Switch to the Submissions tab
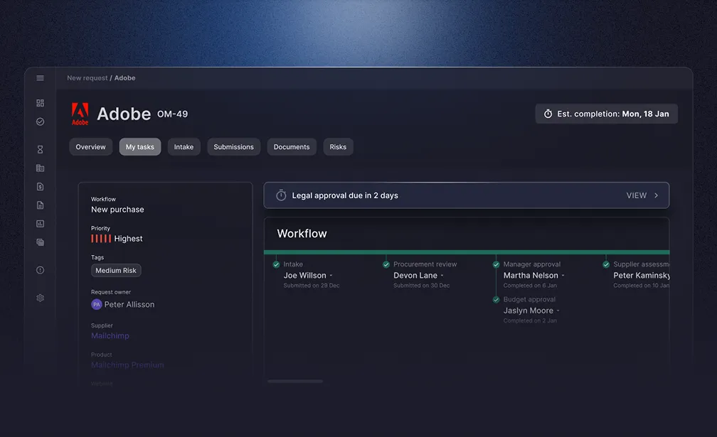This screenshot has width=717, height=437. click(233, 147)
